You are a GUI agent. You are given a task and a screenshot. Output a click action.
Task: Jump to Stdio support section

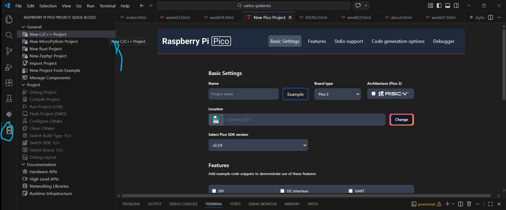point(349,41)
